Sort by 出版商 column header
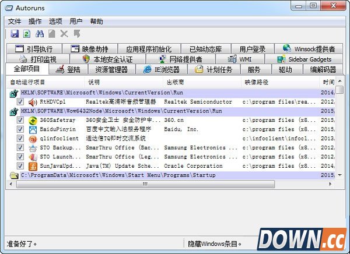This screenshot has height=254, width=350. point(202,82)
